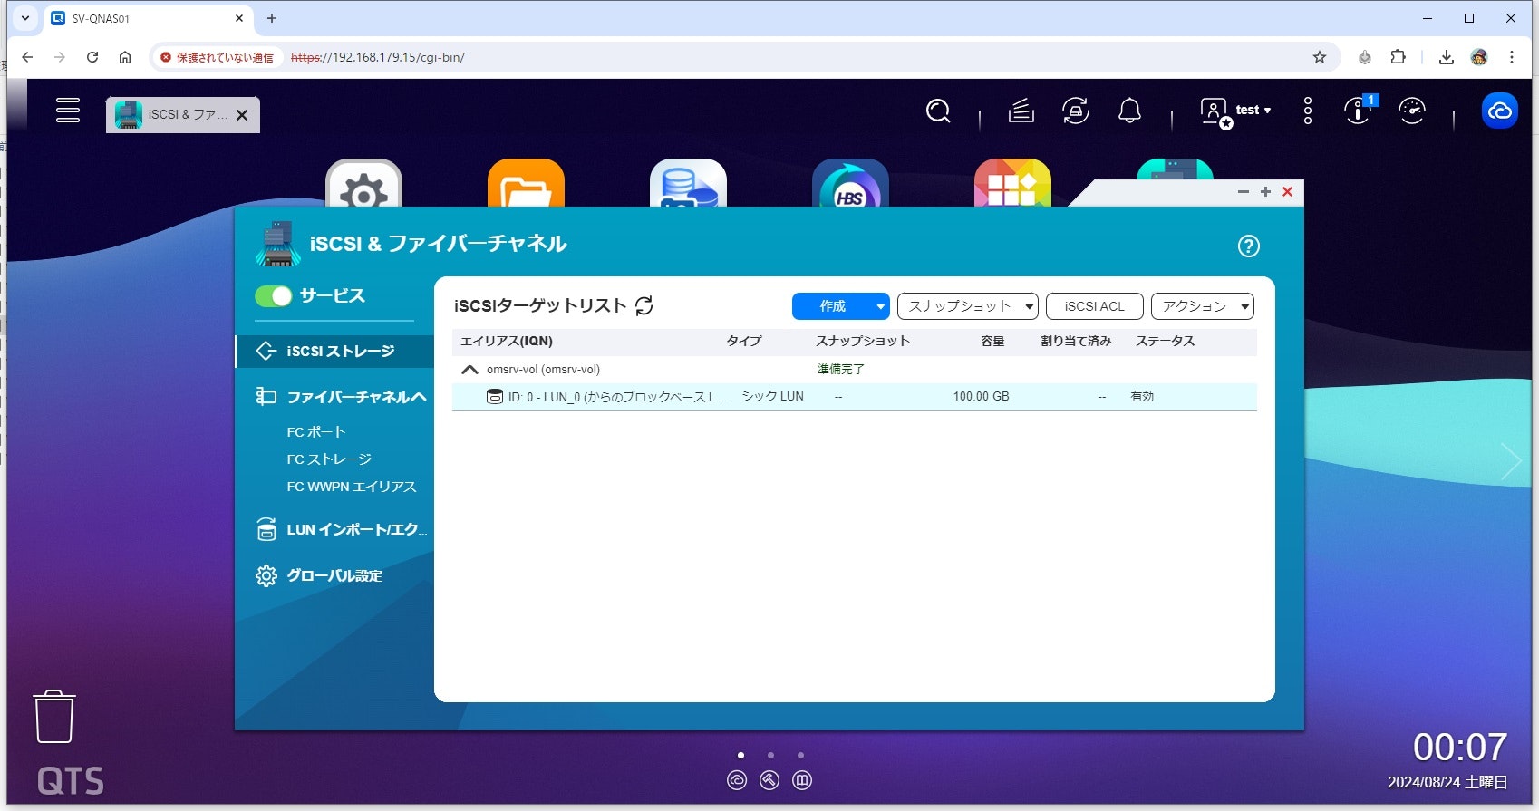Collapse the omsrv-vol target row
This screenshot has width=1539, height=811.
click(469, 370)
